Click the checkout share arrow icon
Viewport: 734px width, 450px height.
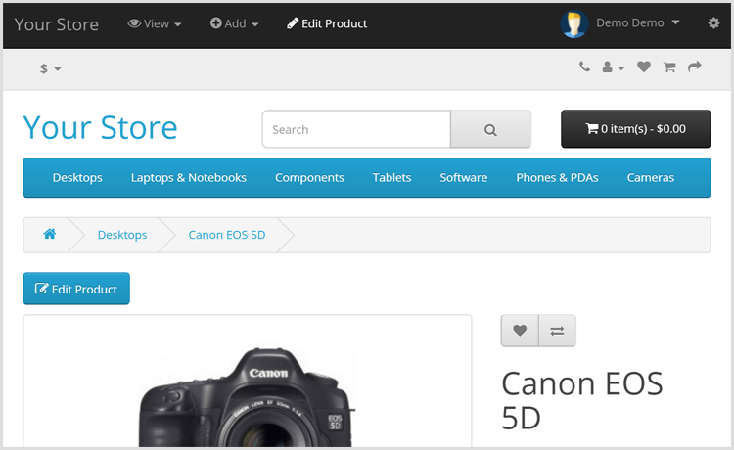(x=695, y=67)
